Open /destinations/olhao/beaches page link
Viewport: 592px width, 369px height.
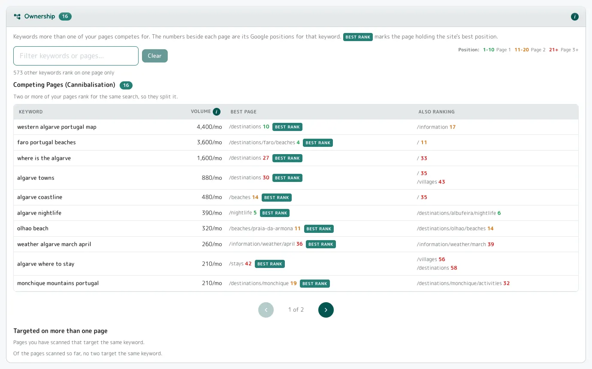click(x=451, y=229)
